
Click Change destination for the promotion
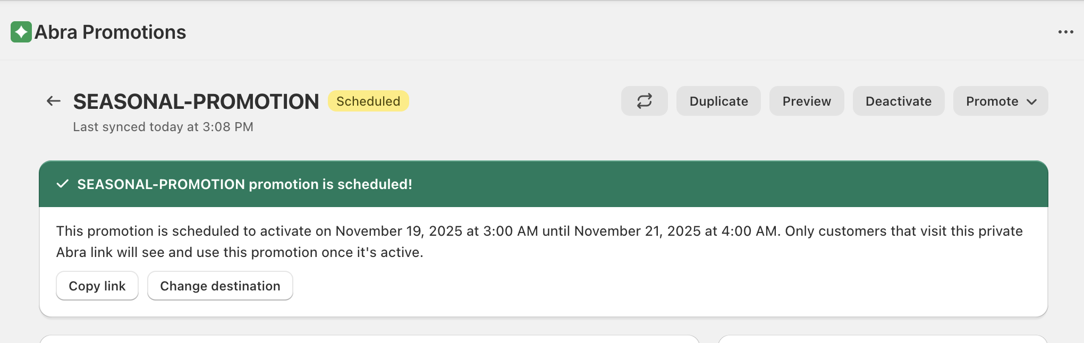coord(220,286)
